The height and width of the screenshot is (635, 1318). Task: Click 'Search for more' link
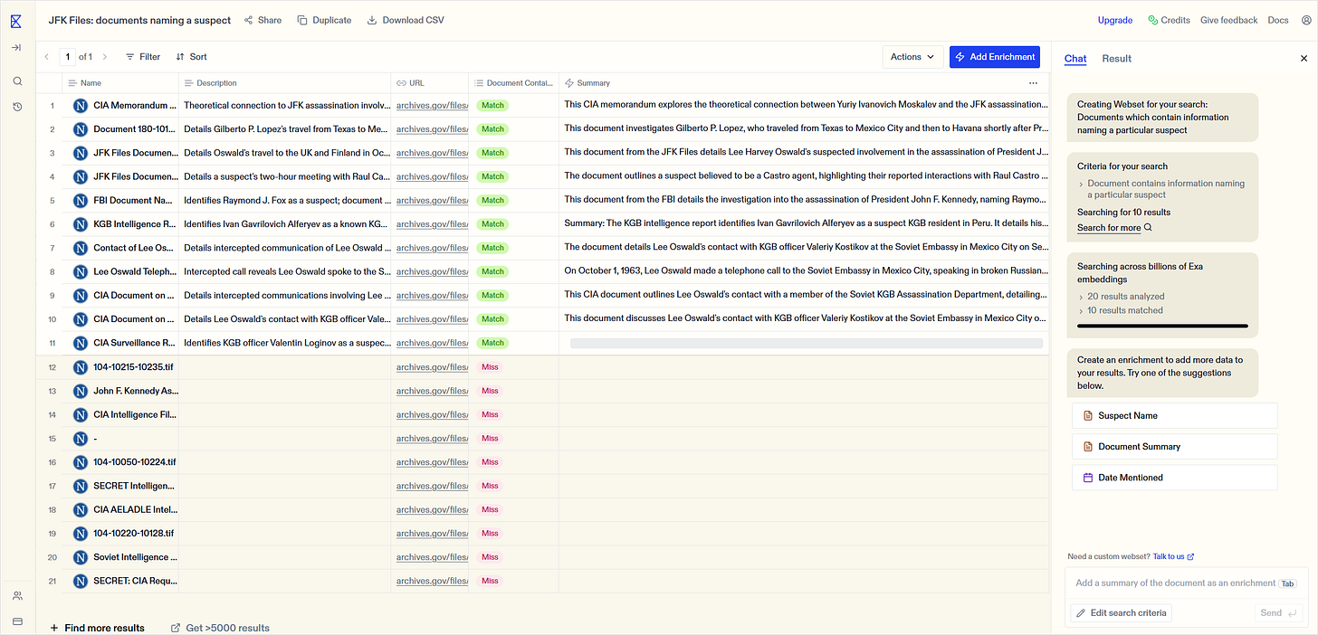[x=1114, y=228]
